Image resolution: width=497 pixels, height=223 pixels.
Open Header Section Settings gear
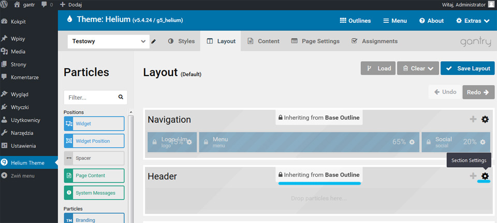click(485, 176)
